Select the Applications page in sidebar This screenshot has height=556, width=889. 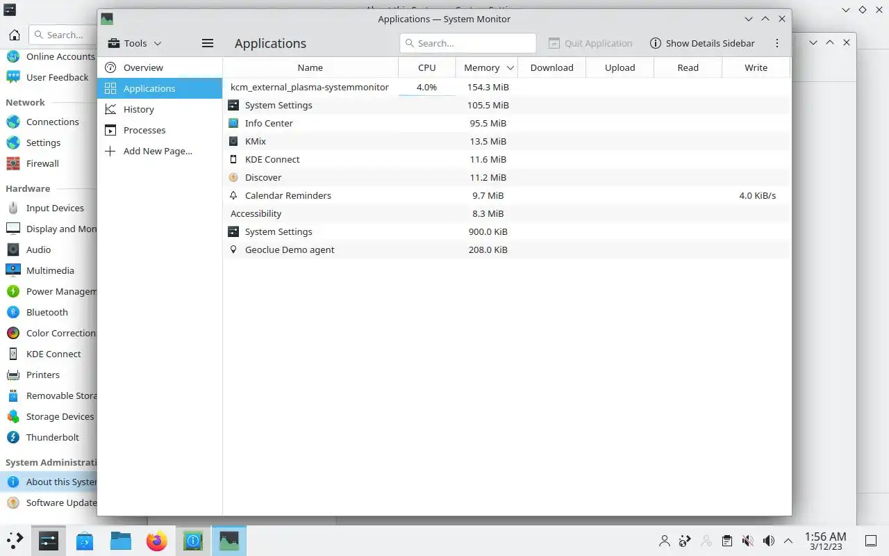160,88
